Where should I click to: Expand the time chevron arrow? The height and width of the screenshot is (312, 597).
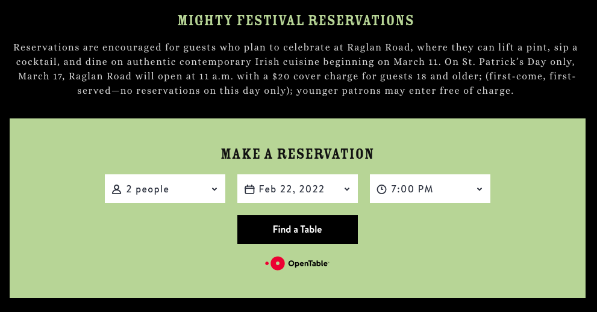click(480, 189)
